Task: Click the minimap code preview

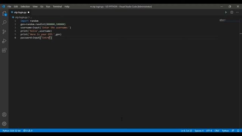Action: (223, 20)
